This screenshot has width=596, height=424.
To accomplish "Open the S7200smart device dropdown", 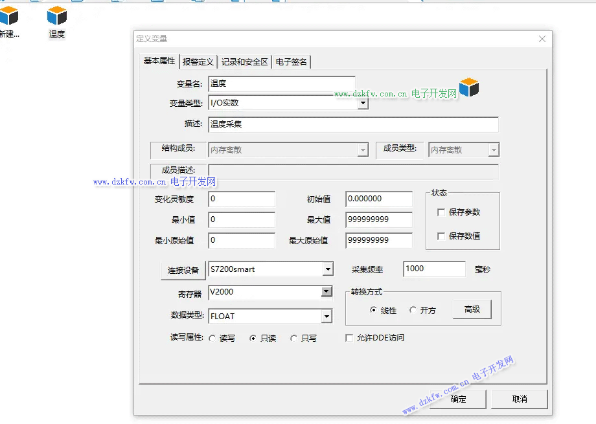I will (327, 269).
